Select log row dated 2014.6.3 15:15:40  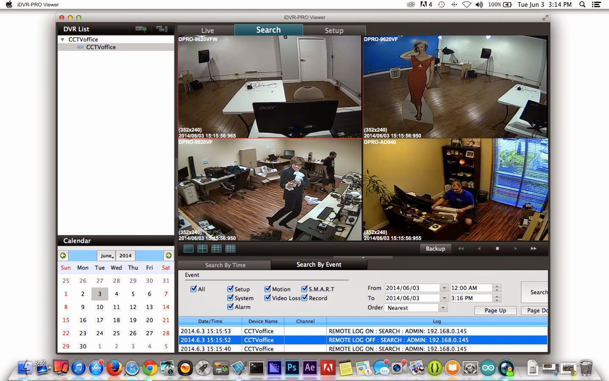[363, 349]
